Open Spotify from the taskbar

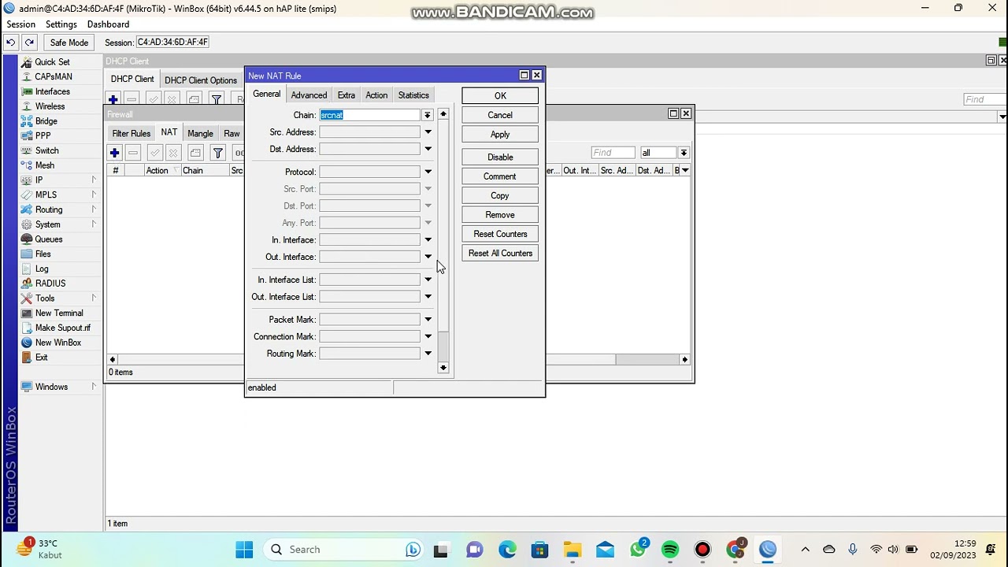[670, 550]
